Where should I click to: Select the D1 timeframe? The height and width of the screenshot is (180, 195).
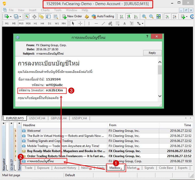[50, 24]
